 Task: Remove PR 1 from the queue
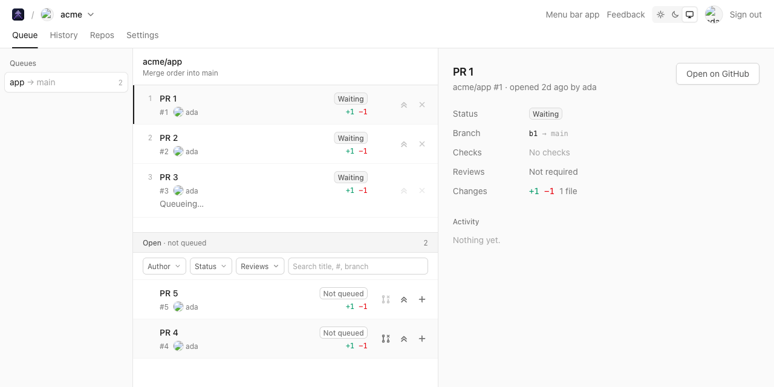coord(422,105)
